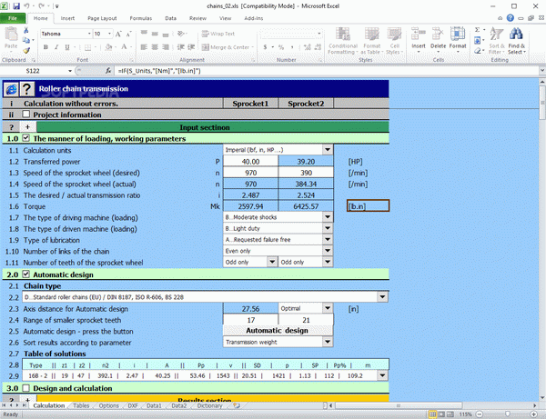Open Format as Table
The width and height of the screenshot is (546, 419).
pyautogui.click(x=371, y=41)
